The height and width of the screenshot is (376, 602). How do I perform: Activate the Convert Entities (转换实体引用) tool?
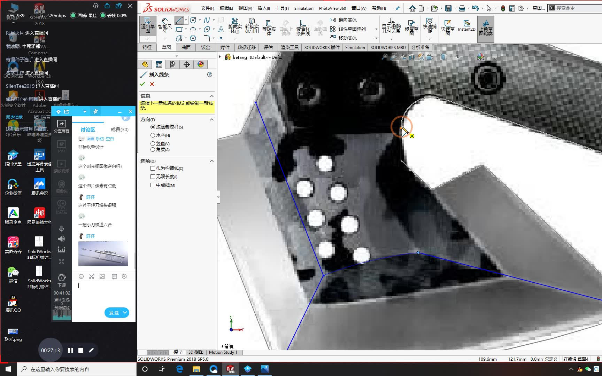(x=252, y=26)
